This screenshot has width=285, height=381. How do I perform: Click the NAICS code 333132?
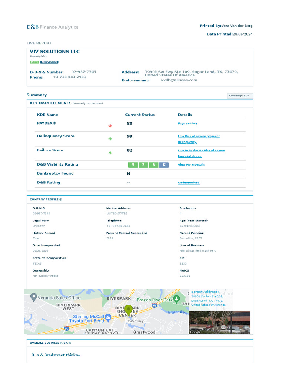[x=185, y=276]
